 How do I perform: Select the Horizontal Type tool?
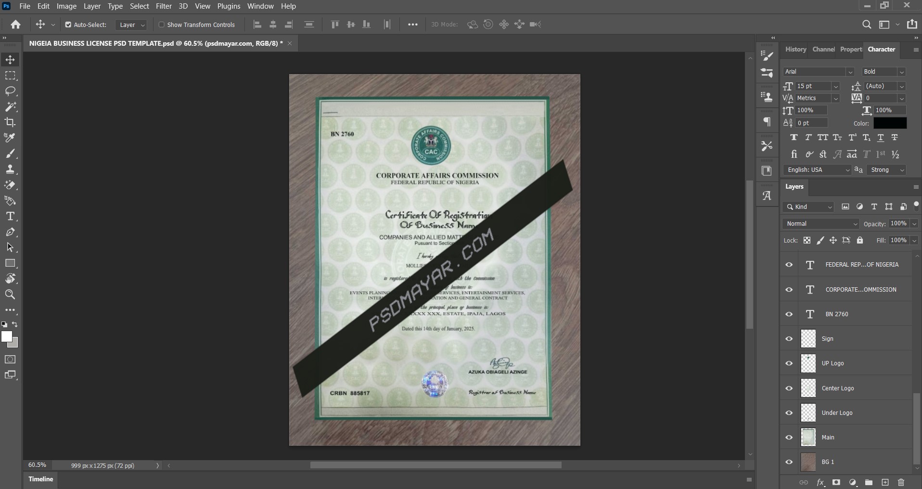(x=10, y=216)
